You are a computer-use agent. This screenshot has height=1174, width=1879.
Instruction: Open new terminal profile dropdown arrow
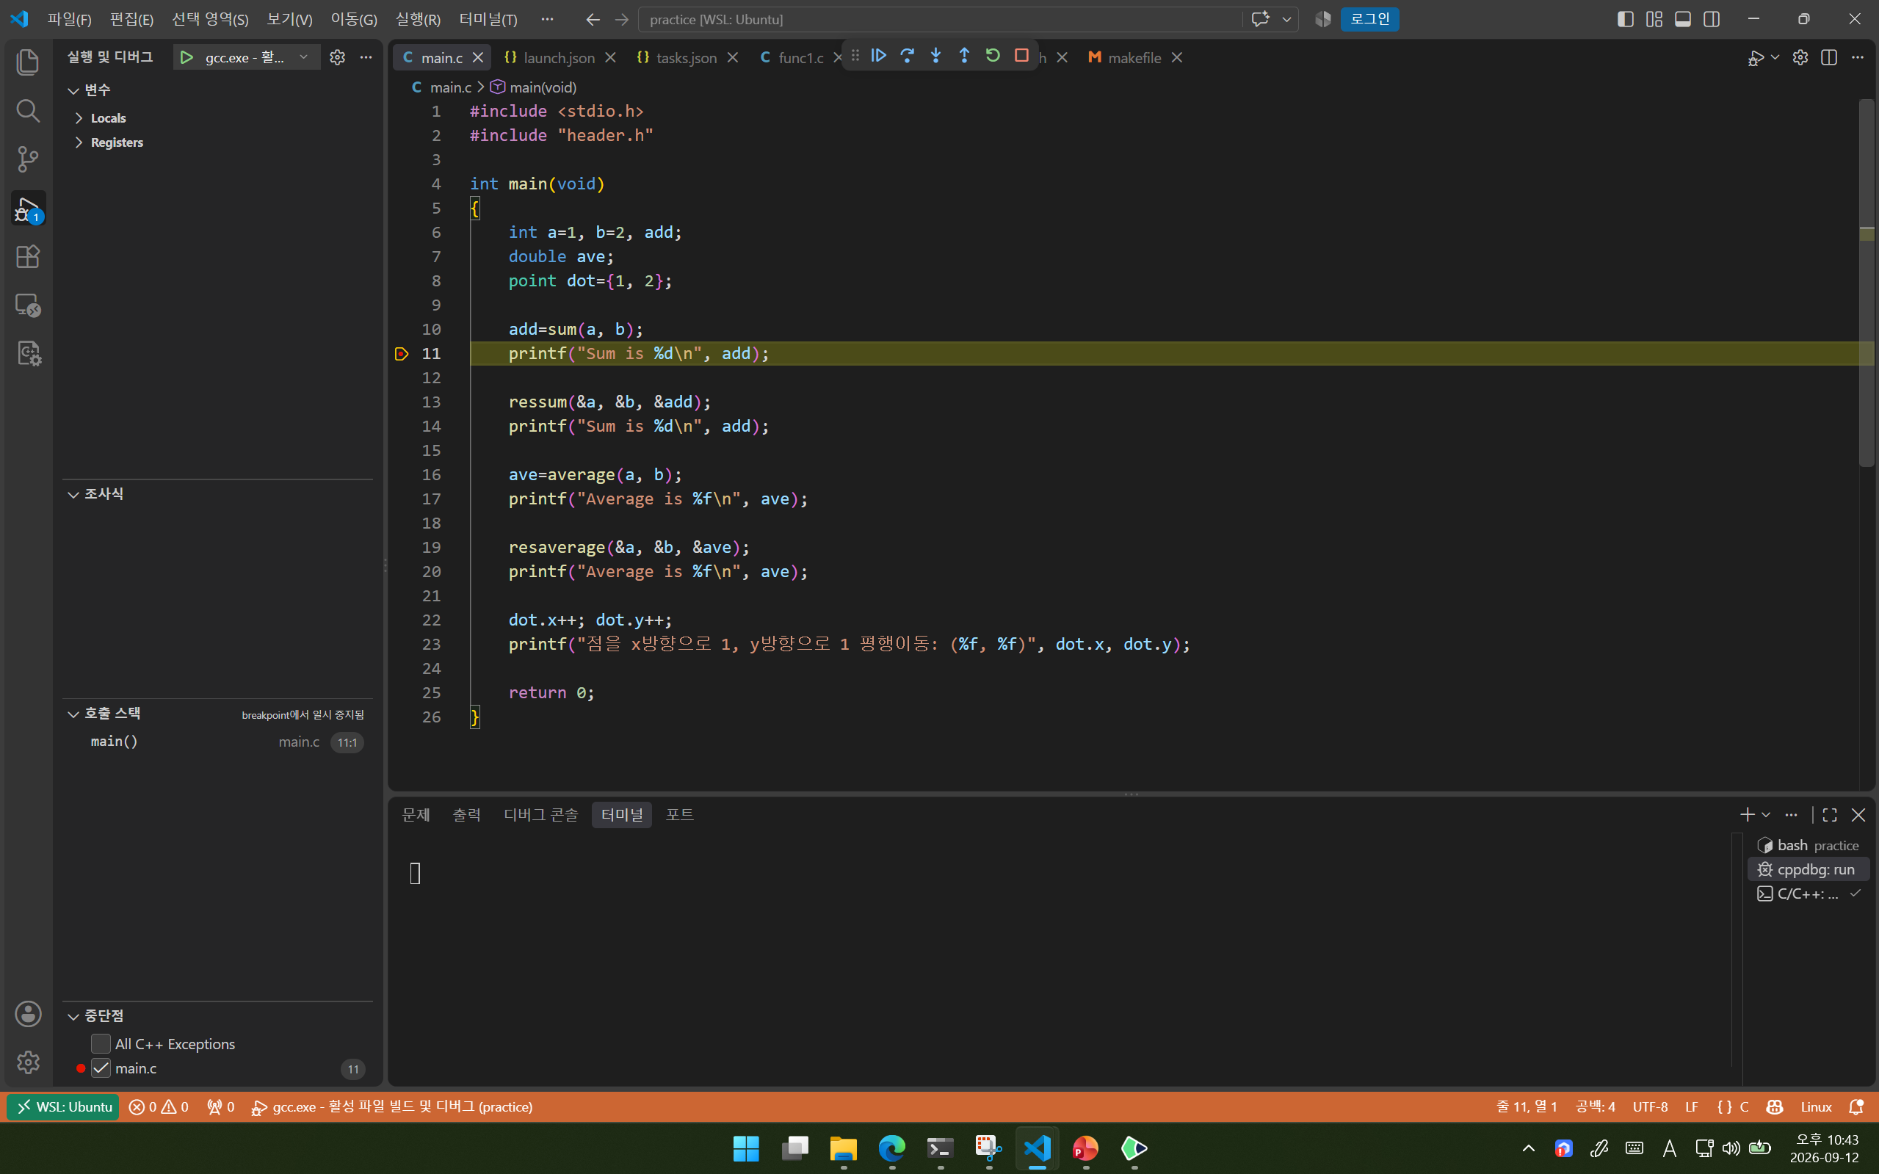[x=1766, y=814]
